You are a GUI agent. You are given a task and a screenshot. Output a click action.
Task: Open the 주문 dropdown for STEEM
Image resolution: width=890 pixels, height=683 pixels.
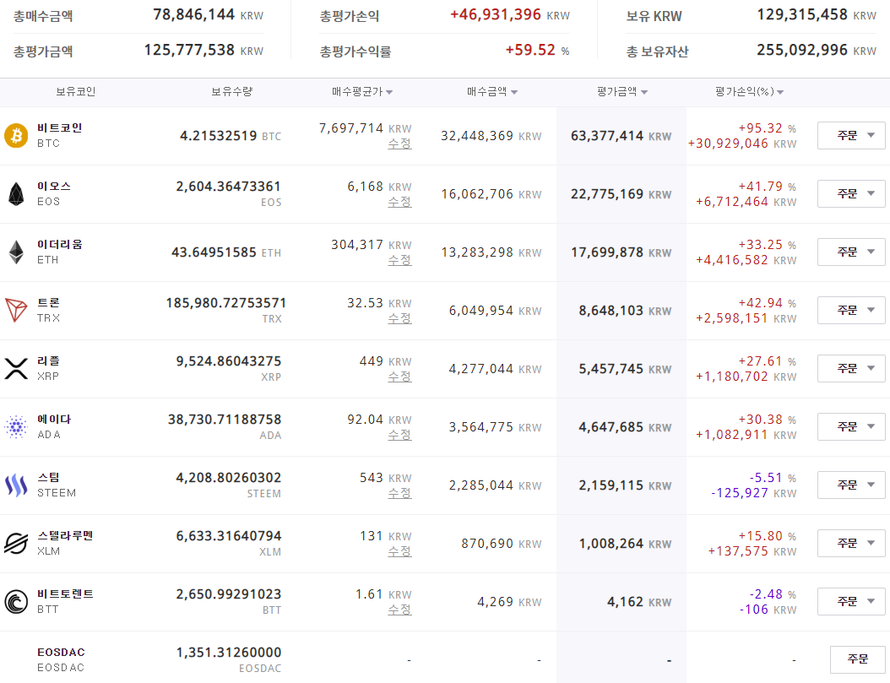tap(851, 485)
